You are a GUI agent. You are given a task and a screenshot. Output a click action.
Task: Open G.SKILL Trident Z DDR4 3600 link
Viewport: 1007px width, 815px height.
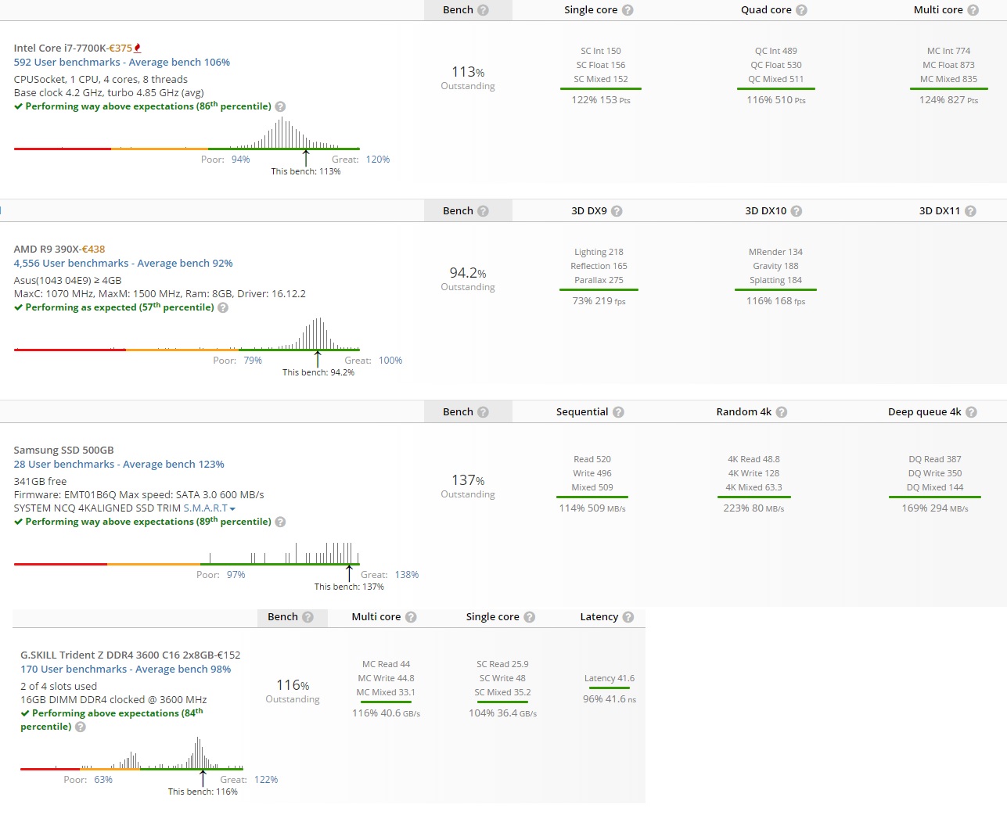tap(116, 655)
